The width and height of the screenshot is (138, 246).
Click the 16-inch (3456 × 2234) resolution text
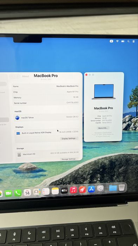coord(69,132)
